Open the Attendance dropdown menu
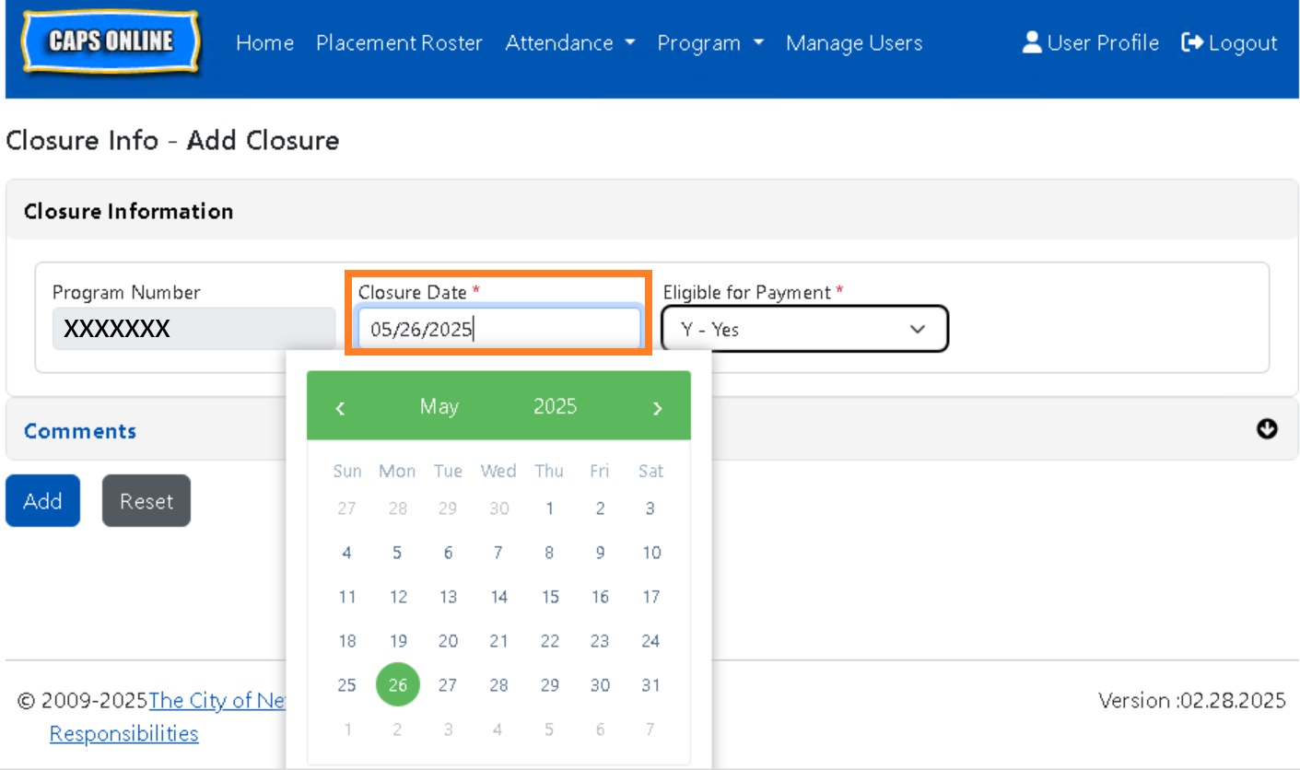This screenshot has width=1300, height=770. point(569,42)
